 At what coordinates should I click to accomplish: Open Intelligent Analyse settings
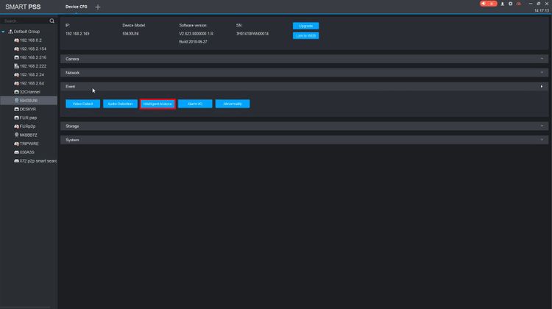click(x=157, y=104)
